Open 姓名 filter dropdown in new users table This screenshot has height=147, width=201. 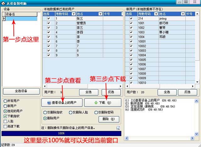pyautogui.click(x=183, y=14)
